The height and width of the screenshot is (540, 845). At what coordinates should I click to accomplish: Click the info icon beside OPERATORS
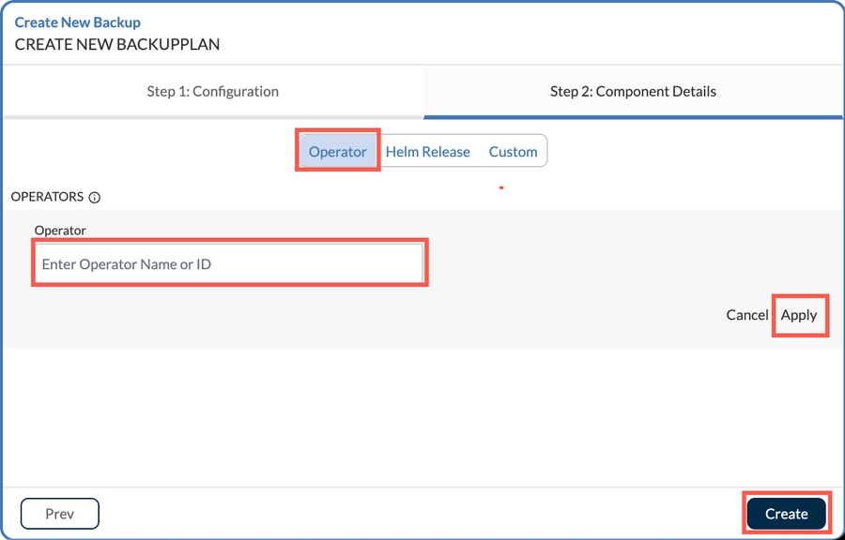94,198
